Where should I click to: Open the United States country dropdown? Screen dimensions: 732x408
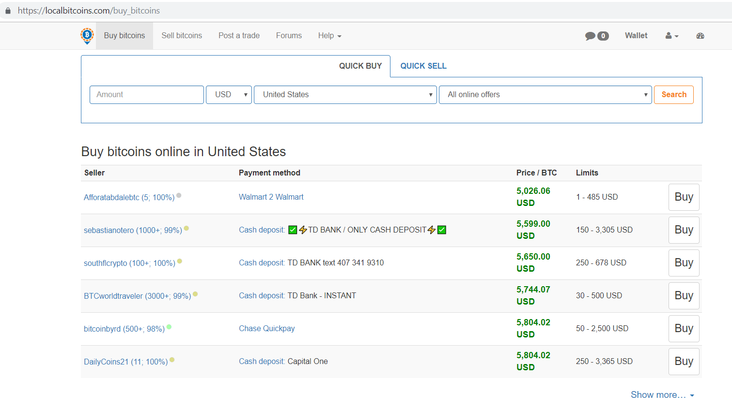pos(345,95)
